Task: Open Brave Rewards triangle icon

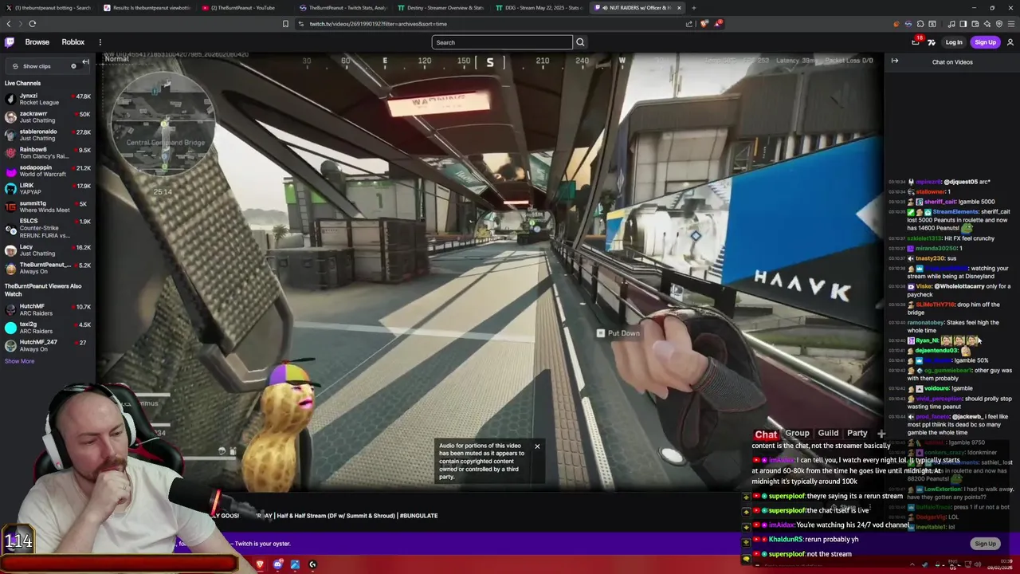Action: [x=717, y=24]
